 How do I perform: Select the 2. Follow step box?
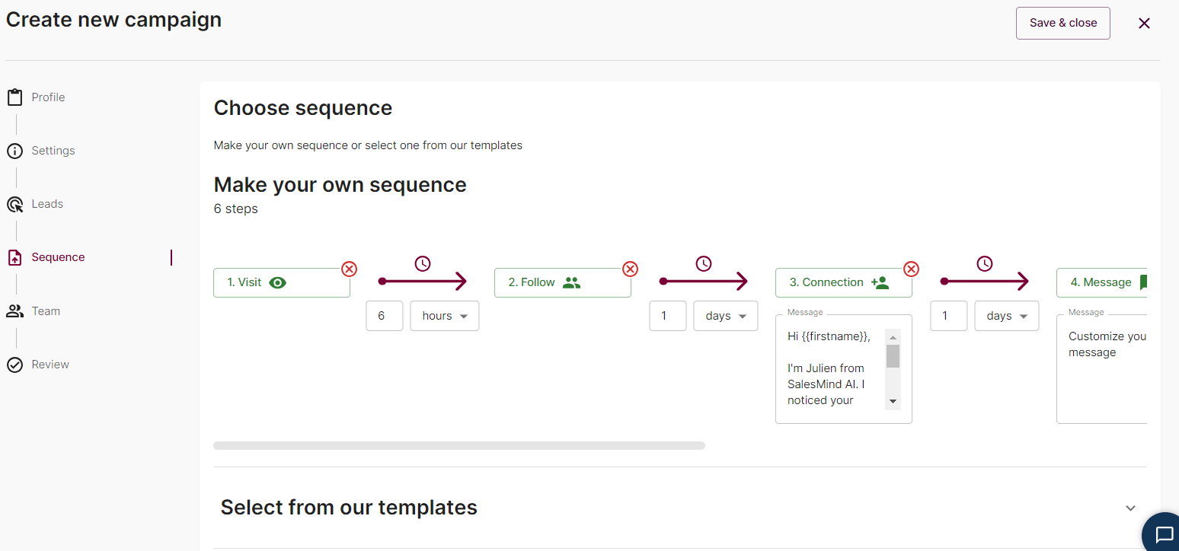pyautogui.click(x=563, y=282)
